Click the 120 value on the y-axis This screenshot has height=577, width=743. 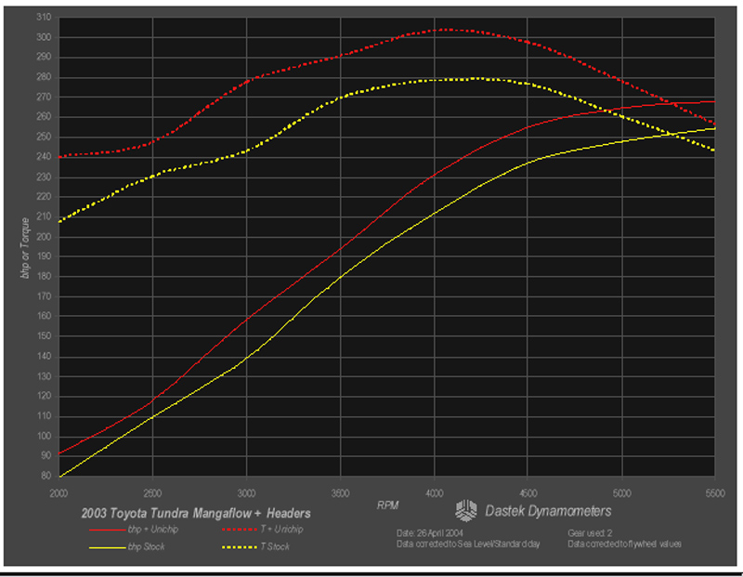[x=44, y=397]
